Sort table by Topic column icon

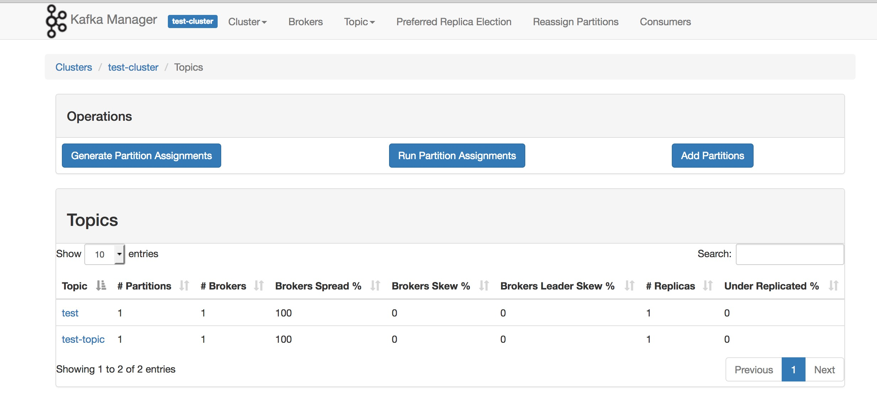tap(101, 286)
